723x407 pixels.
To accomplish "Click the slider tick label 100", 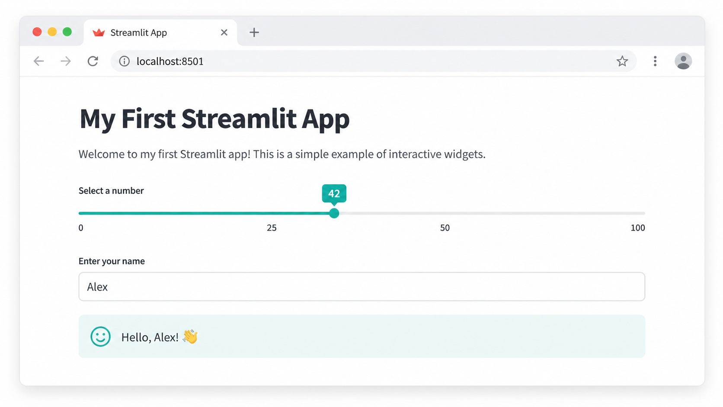I will point(638,228).
